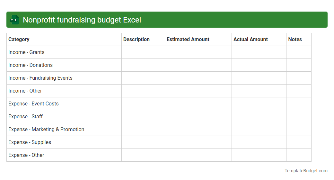334x180 pixels.
Task: Click Actual Amount cell for Income - Other
Action: coord(259,91)
